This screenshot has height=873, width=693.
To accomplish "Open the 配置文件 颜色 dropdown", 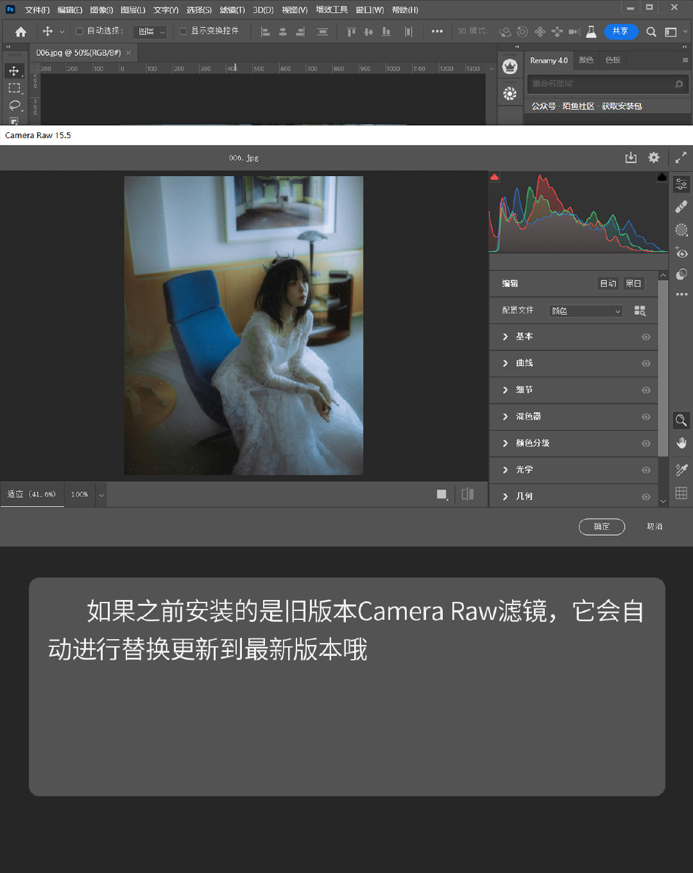I will pyautogui.click(x=586, y=311).
